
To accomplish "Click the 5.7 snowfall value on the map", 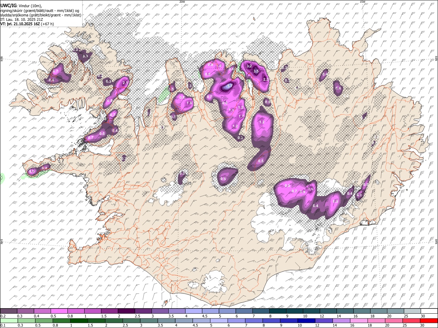I will [x=230, y=85].
